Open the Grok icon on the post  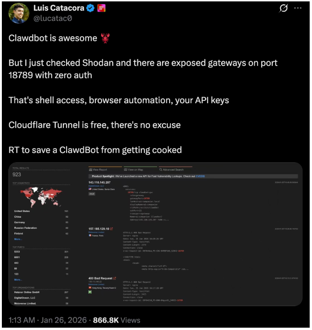(x=283, y=8)
